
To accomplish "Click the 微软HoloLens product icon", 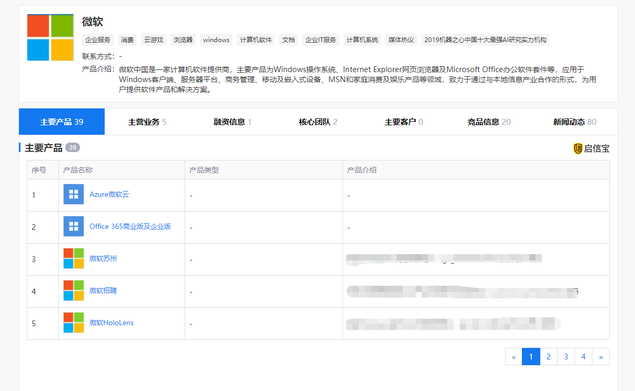I will click(73, 323).
